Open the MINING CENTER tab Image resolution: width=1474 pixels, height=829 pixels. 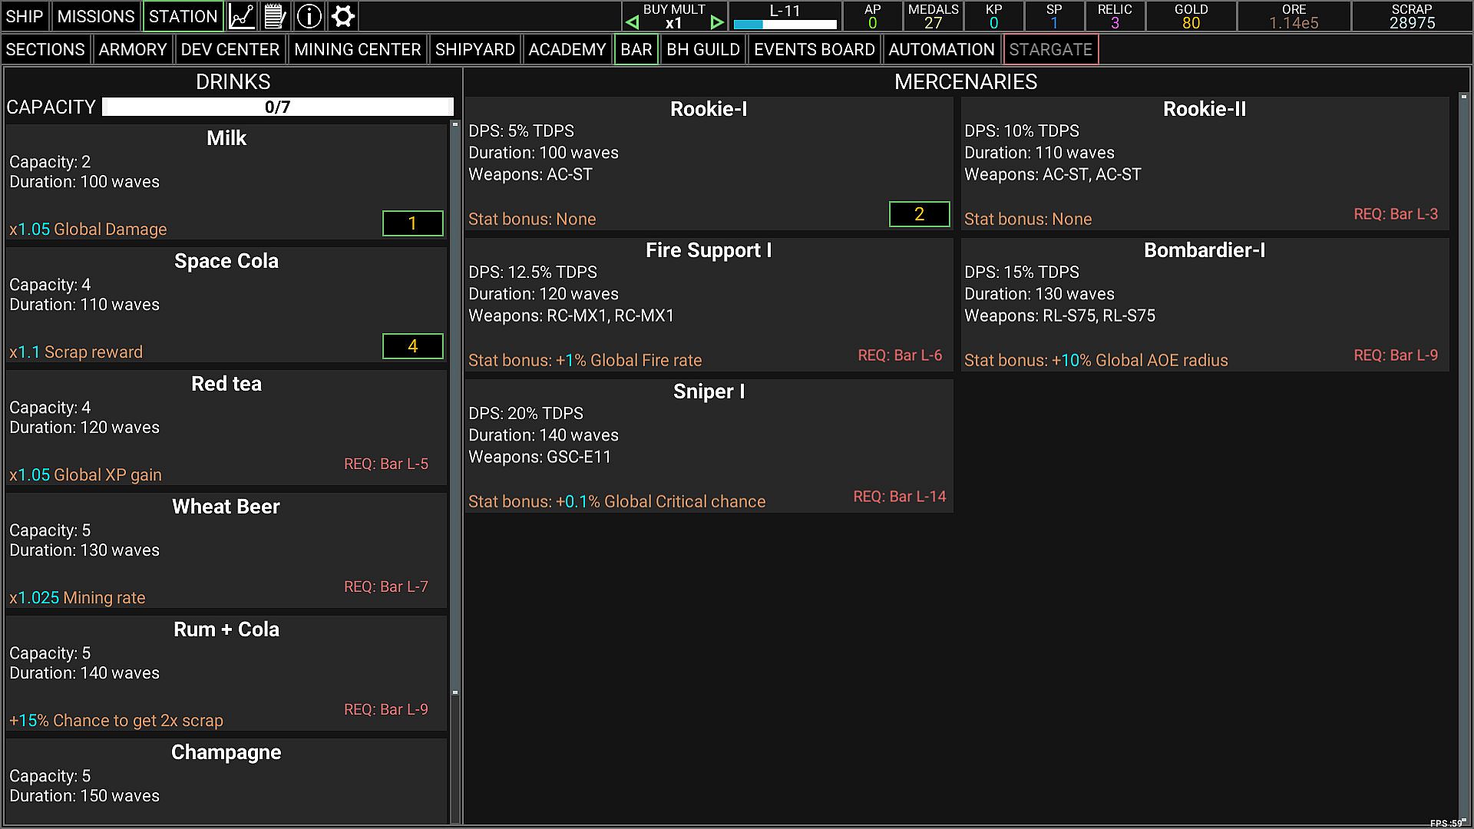click(357, 50)
